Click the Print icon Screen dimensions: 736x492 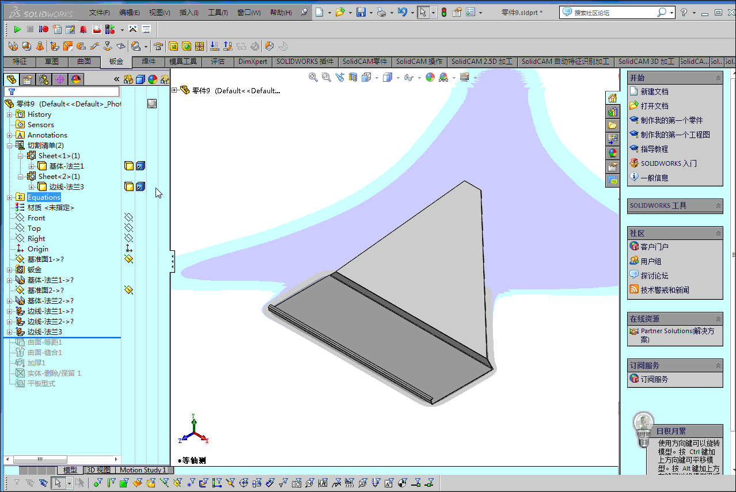tap(381, 12)
